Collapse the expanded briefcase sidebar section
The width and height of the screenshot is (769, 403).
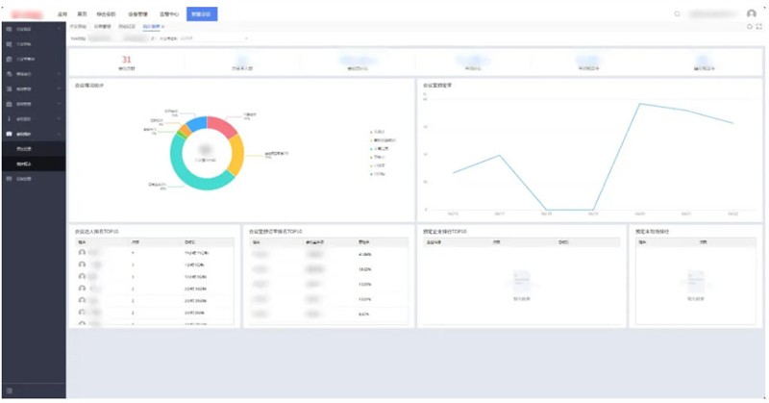click(59, 134)
